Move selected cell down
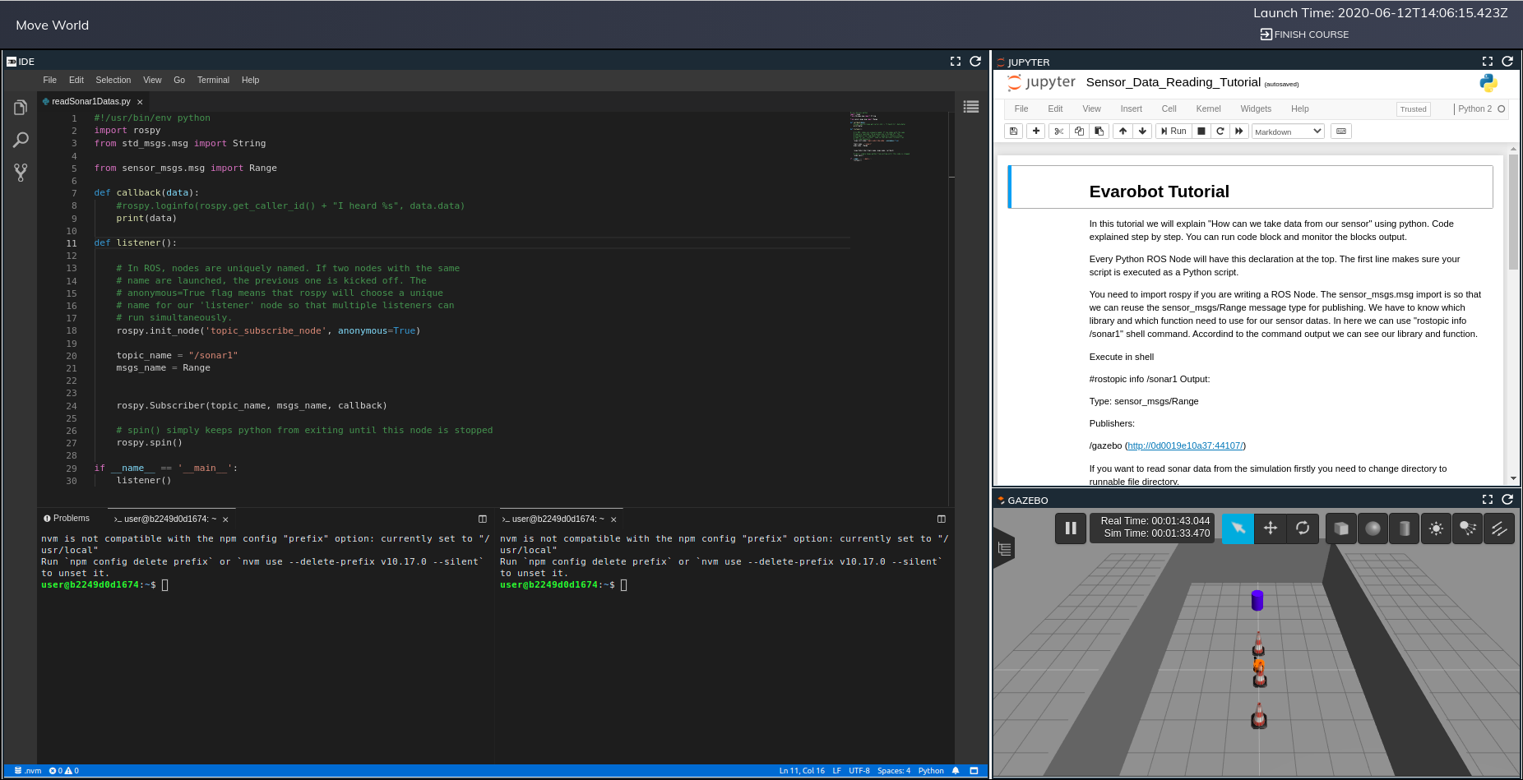Viewport: 1523px width, 780px height. 1142,132
